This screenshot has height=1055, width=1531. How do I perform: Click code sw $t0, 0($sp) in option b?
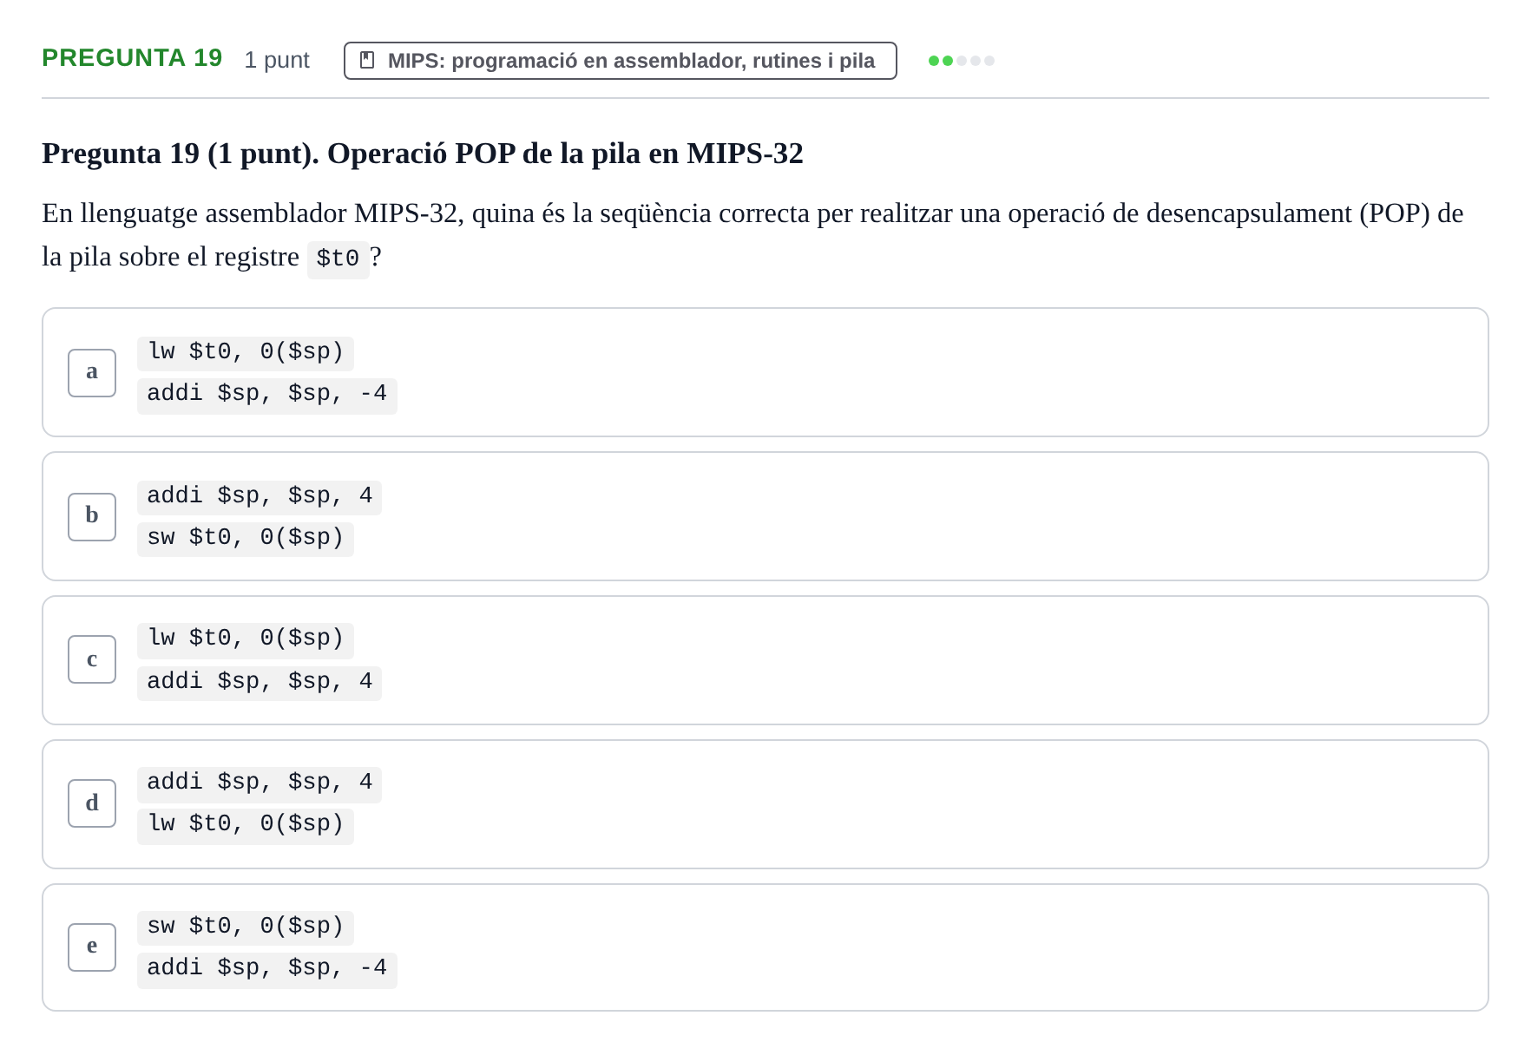point(246,539)
